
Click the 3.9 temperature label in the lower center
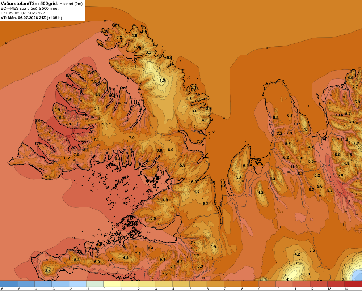point(213,247)
